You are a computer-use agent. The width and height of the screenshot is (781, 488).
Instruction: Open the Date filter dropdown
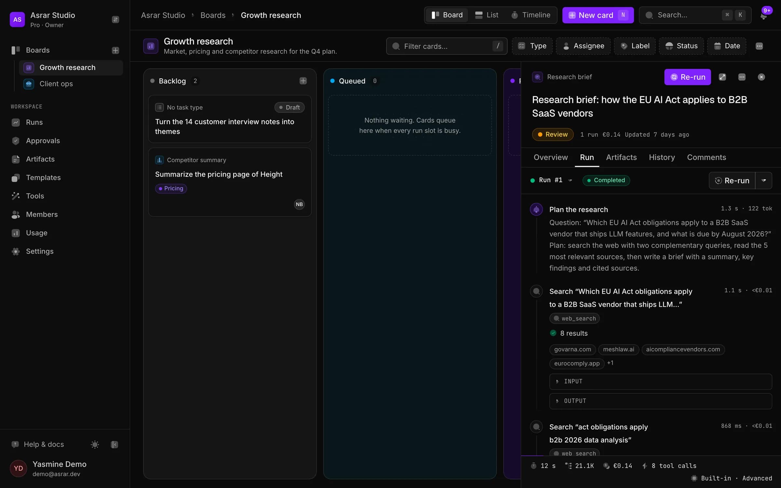[x=726, y=46]
